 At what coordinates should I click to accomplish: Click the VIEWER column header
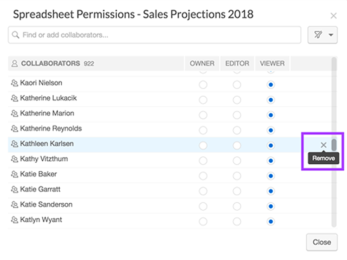[x=272, y=64]
